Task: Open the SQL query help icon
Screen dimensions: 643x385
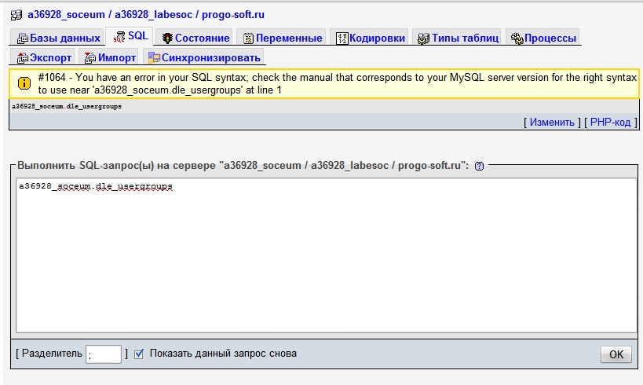Action: coord(480,167)
